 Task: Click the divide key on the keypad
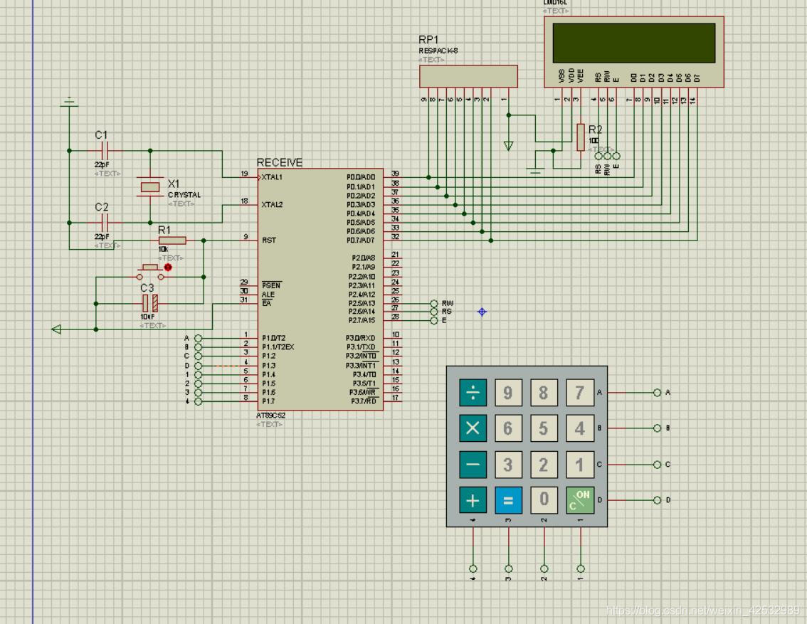pyautogui.click(x=473, y=393)
